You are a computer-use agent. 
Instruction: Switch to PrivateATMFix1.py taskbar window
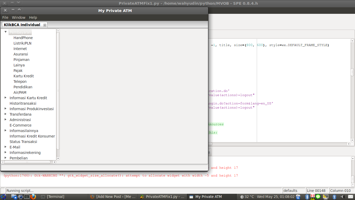[x=162, y=197]
